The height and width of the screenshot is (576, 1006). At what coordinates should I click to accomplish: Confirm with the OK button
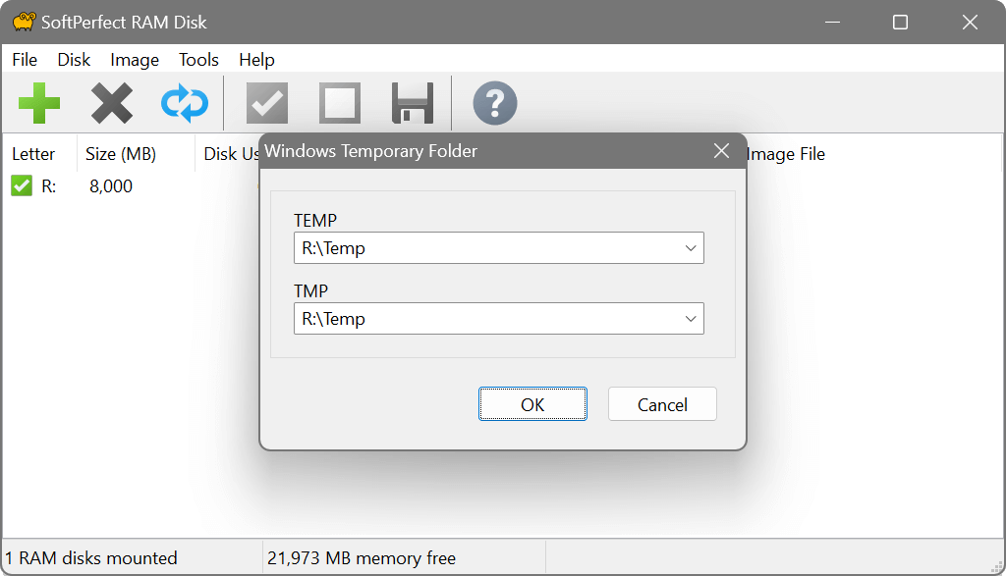(532, 404)
